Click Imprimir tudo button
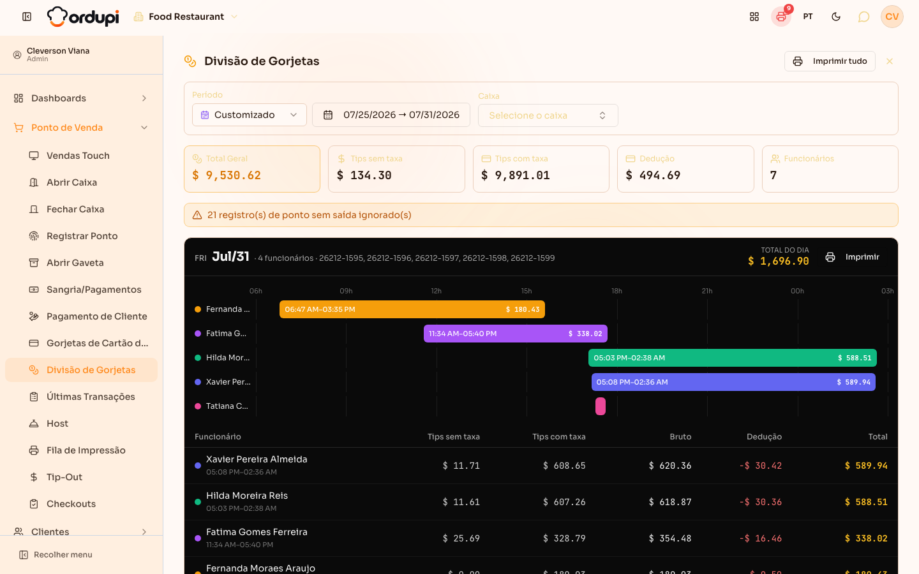This screenshot has width=919, height=574. pos(830,61)
